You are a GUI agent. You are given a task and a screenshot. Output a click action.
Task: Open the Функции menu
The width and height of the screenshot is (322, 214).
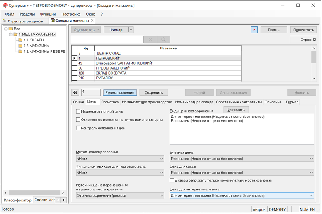coord(48,14)
